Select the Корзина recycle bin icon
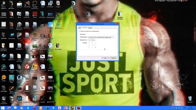This screenshot has width=196, height=110. coord(190,99)
